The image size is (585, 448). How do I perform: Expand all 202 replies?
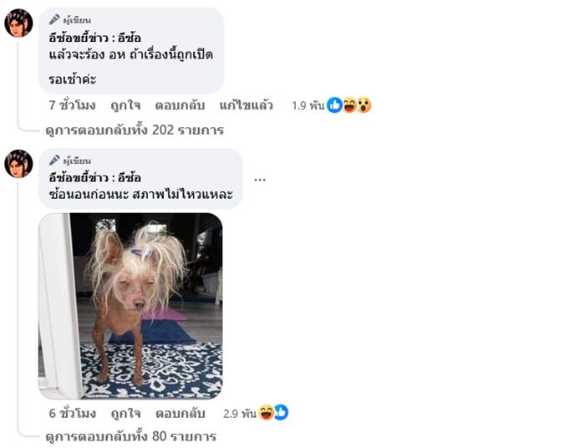pos(135,130)
